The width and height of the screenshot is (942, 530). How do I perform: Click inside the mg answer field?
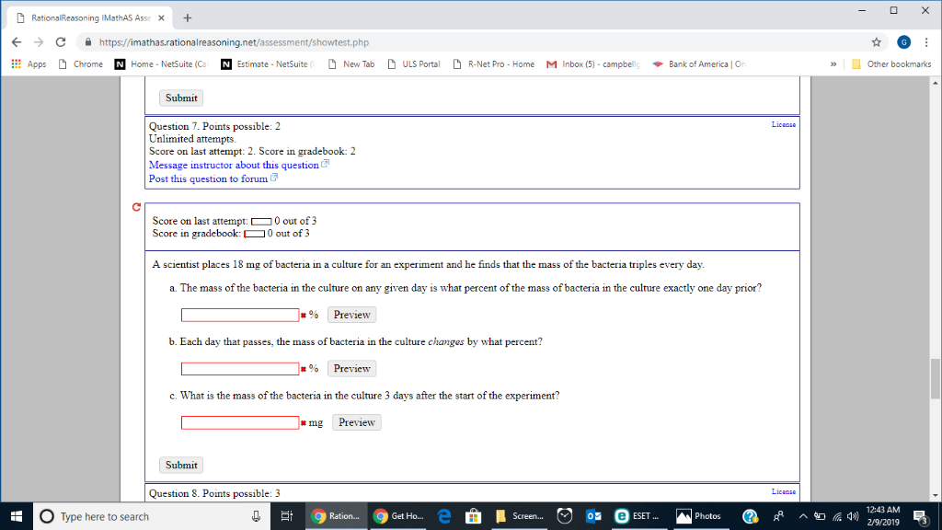239,422
